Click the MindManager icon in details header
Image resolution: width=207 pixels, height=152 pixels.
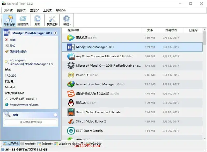point(7,33)
